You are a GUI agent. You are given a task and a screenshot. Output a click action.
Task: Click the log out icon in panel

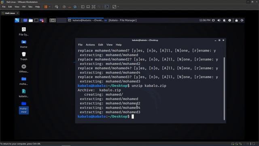tap(242, 20)
